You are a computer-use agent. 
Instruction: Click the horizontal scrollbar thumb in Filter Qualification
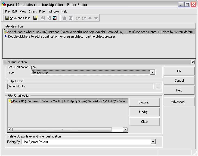[62, 129]
